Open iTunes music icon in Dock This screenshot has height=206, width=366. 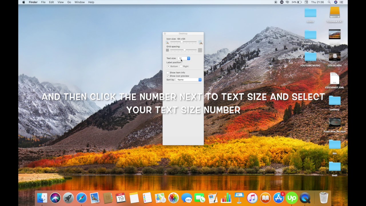point(252,198)
